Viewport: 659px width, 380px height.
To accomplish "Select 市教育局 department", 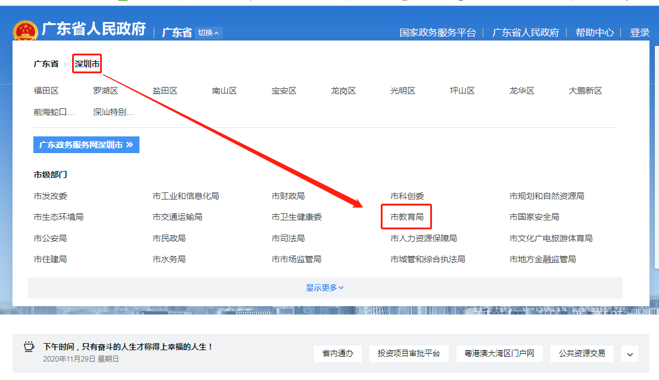I will [x=406, y=217].
